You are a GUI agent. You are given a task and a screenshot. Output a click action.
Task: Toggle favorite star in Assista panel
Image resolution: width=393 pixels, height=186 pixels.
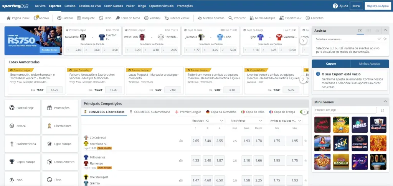coord(385,39)
